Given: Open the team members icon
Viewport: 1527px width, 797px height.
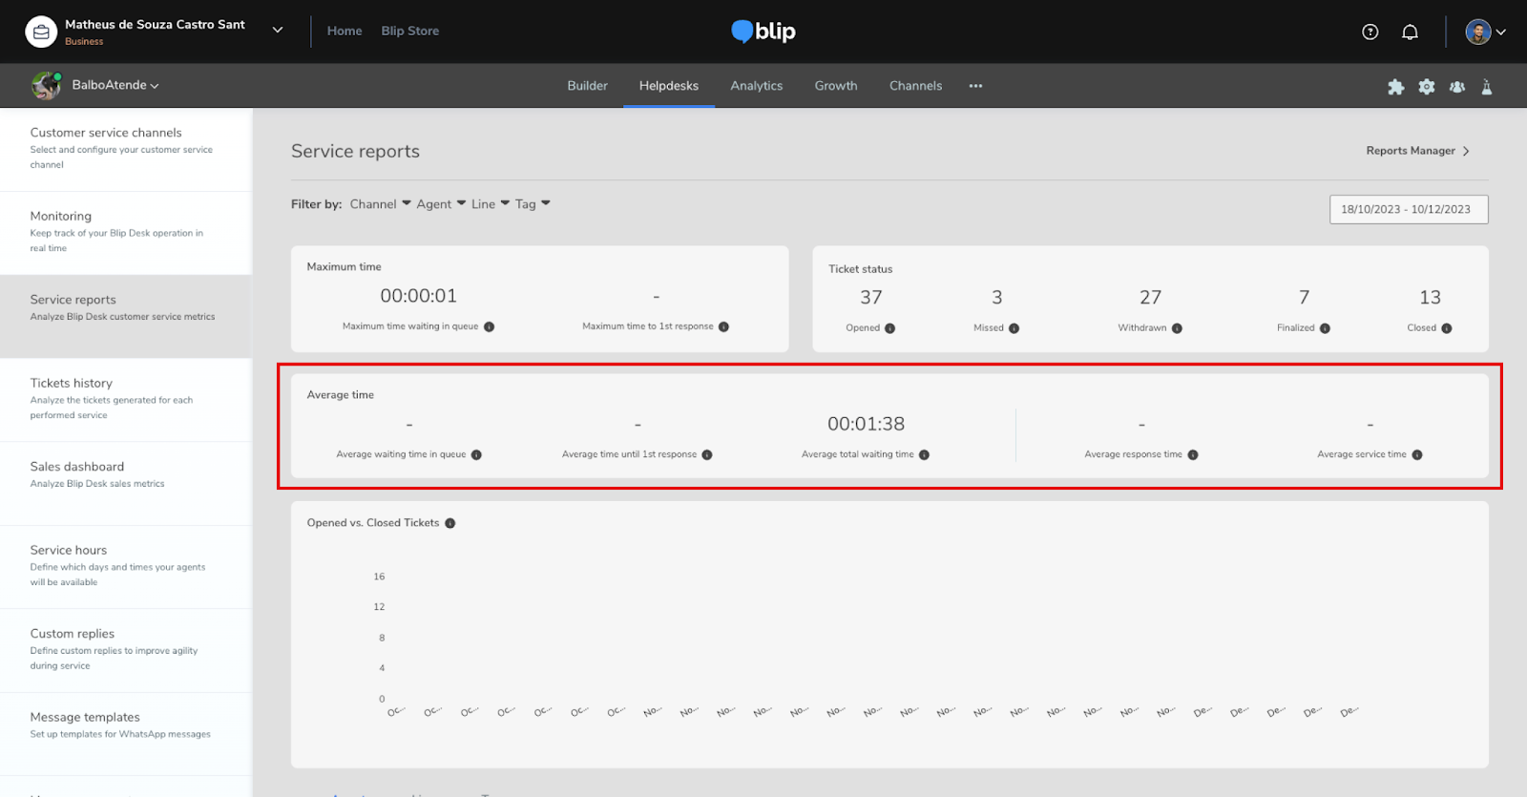Looking at the screenshot, I should click(1456, 87).
